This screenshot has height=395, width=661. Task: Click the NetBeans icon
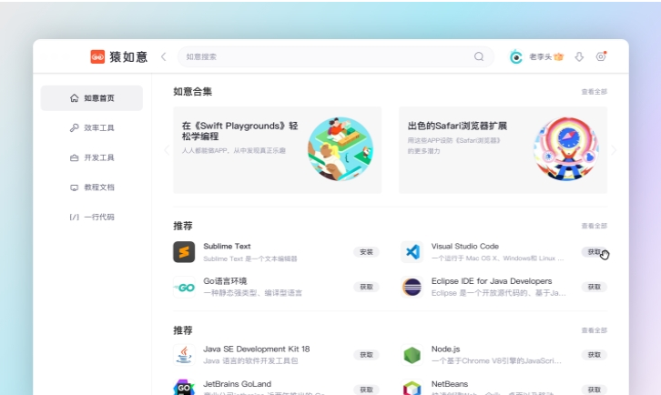point(412,387)
